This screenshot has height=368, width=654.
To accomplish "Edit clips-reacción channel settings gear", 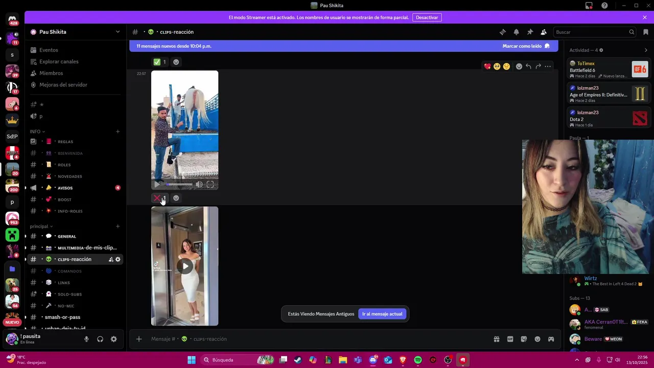I will tap(118, 260).
